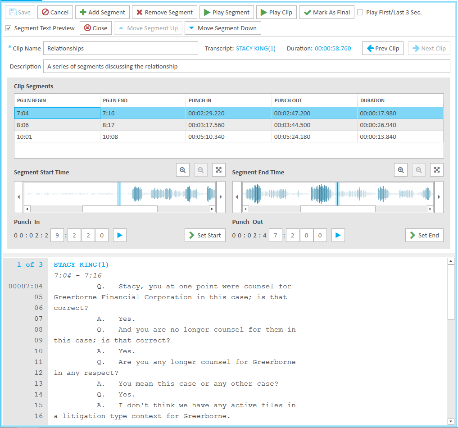Select segment row beginning at 8:06

229,125
